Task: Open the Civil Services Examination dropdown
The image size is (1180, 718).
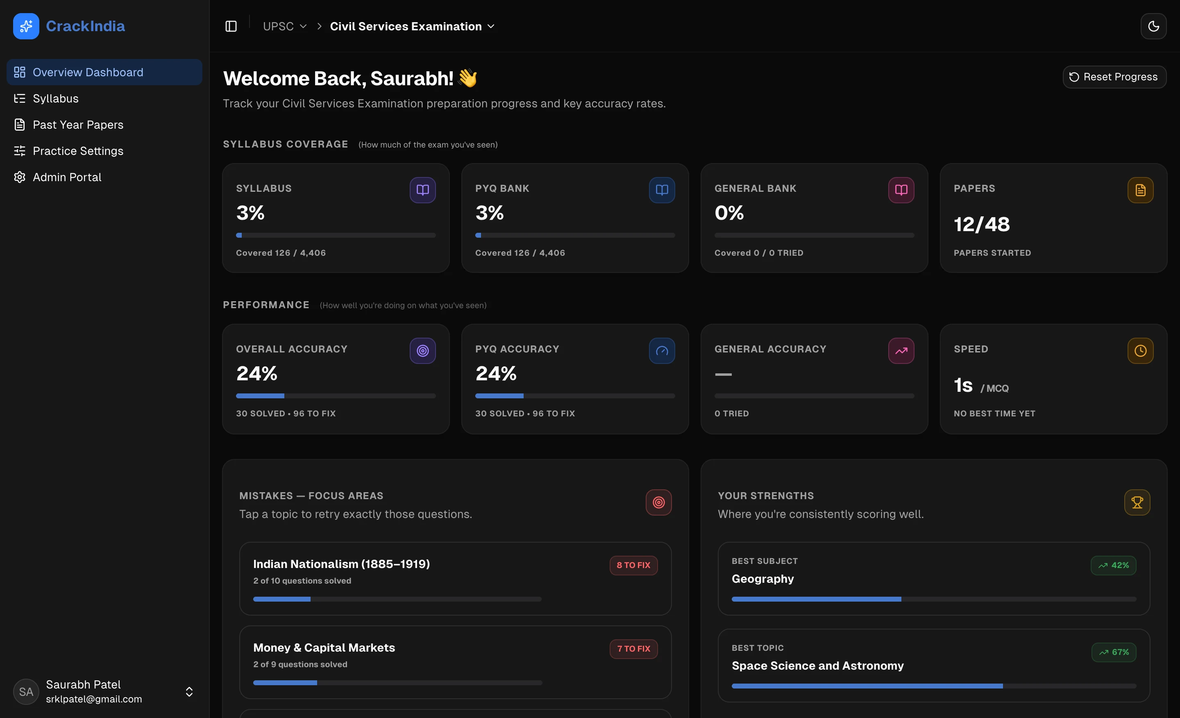Action: (x=412, y=26)
